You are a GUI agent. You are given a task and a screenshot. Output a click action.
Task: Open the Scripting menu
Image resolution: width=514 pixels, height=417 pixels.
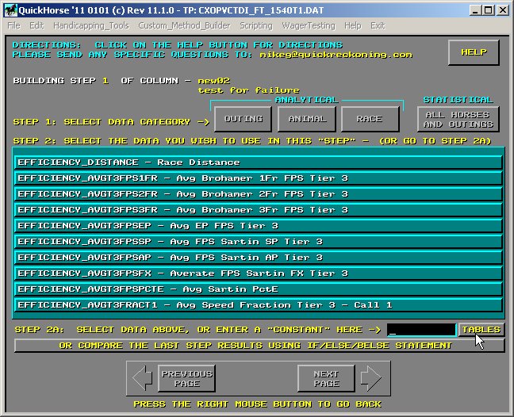click(255, 25)
